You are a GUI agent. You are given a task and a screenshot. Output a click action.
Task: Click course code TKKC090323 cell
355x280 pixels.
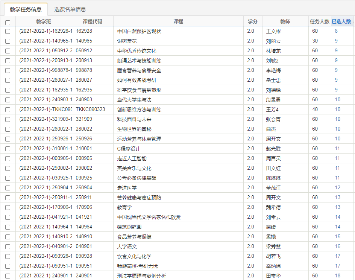[x=91, y=110]
